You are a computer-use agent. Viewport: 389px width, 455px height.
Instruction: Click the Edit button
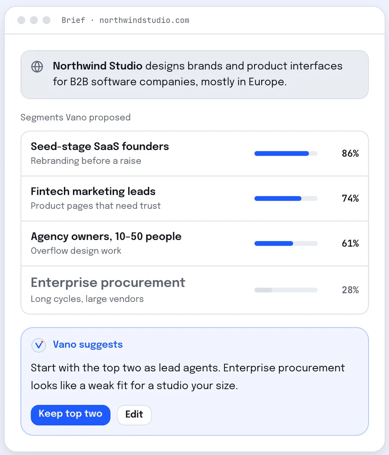134,415
